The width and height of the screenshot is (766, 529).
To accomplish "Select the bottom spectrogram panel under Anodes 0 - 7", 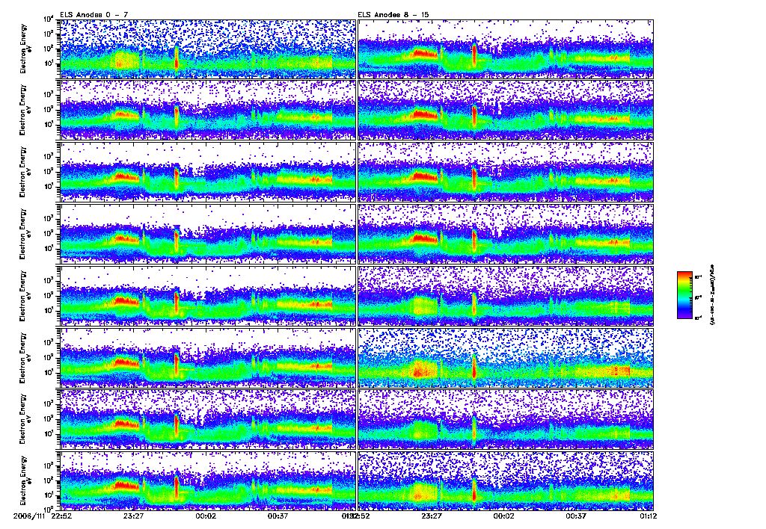I will 208,480.
